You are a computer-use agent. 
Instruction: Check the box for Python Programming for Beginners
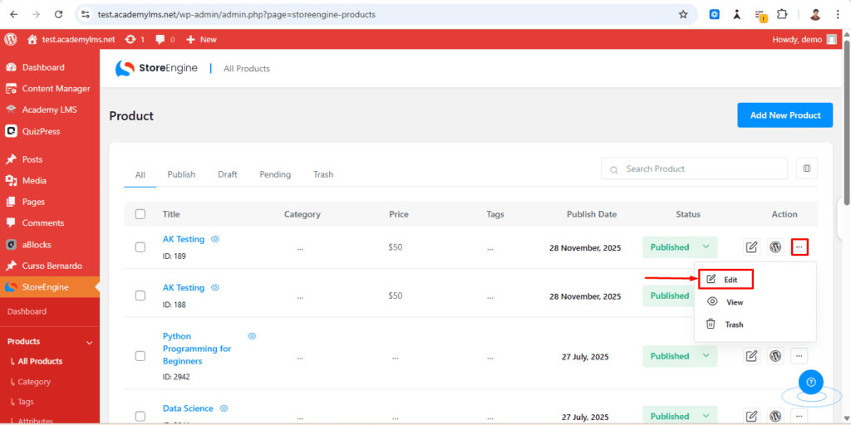click(140, 356)
